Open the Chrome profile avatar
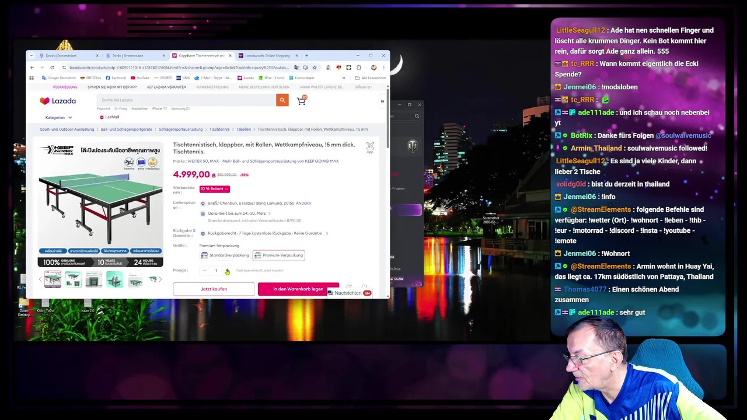Viewport: 747px width, 420px height. [x=373, y=68]
